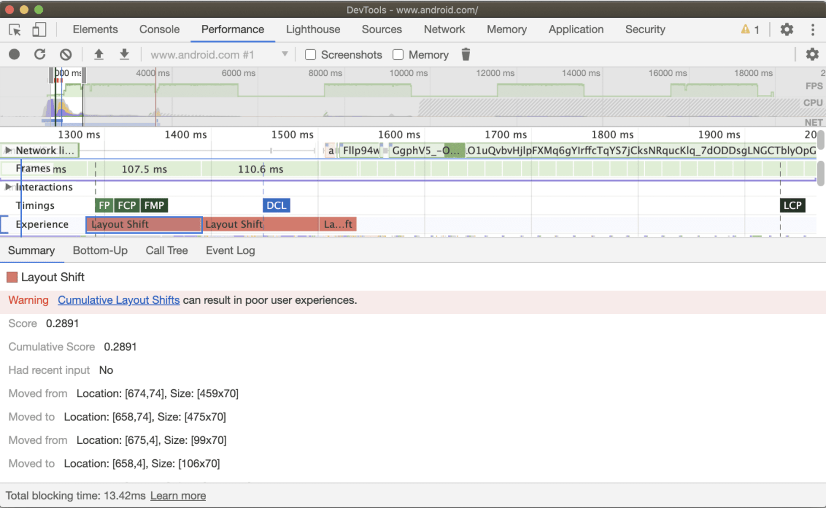Viewport: 826px width, 508px height.
Task: Click the reload and profile icon
Action: pyautogui.click(x=40, y=55)
